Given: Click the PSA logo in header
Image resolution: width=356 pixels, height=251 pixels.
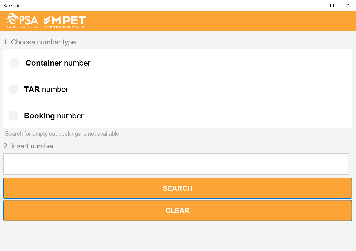Looking at the screenshot, I should point(22,20).
